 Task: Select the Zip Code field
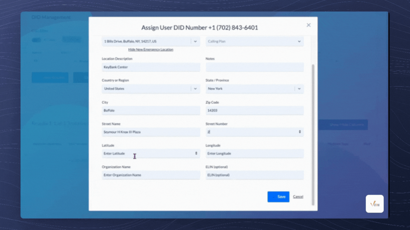(x=254, y=111)
